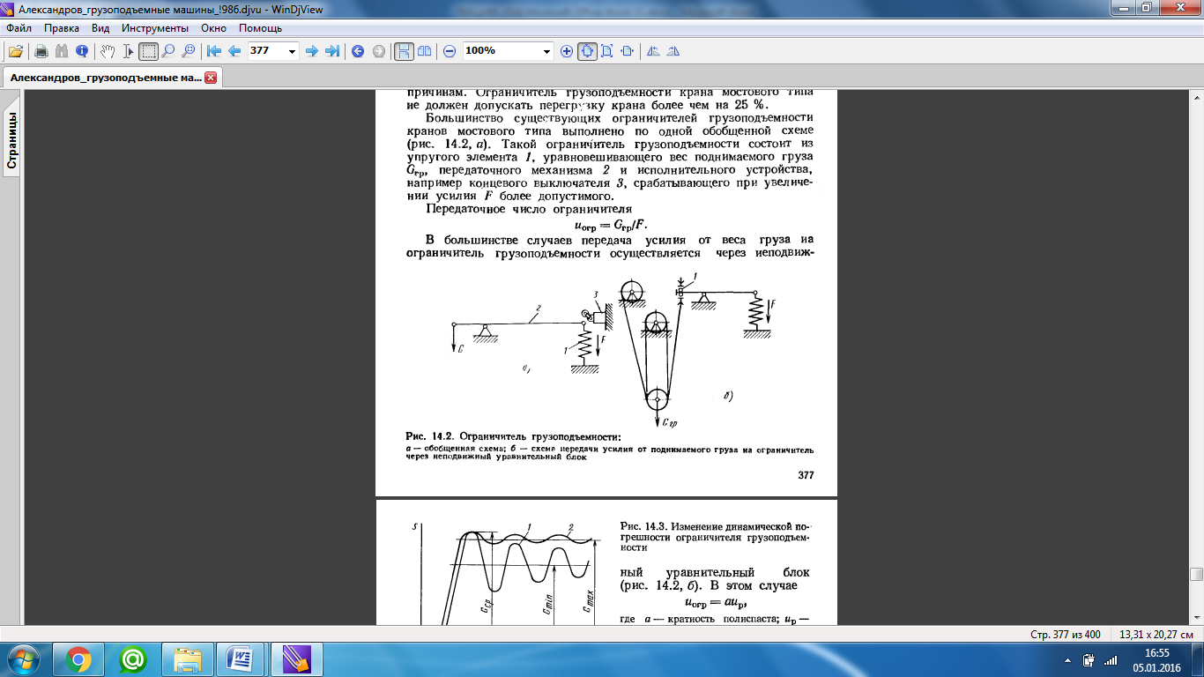Zoom out with the minus button
Image resolution: width=1204 pixels, height=677 pixels.
[x=450, y=51]
